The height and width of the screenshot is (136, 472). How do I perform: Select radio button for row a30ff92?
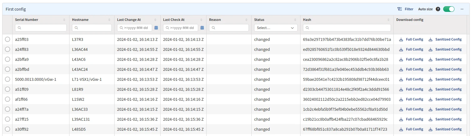tap(8, 129)
